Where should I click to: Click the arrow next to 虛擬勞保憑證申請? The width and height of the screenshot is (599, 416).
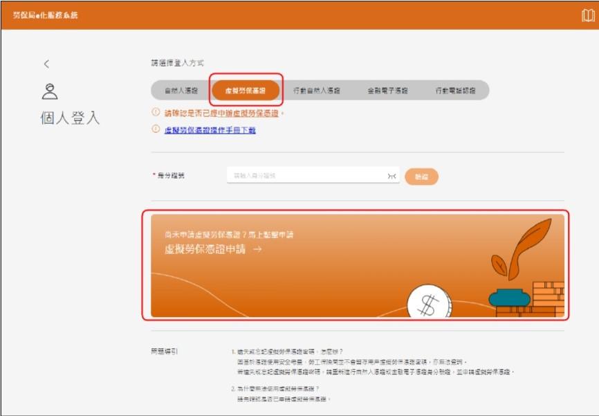click(257, 249)
